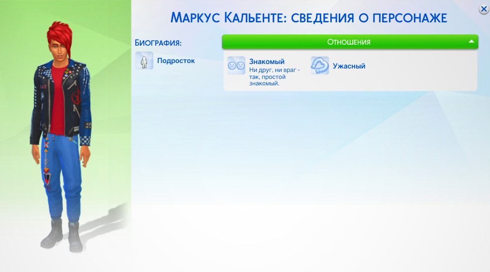Image resolution: width=490 pixels, height=272 pixels.
Task: Select the Подросток label
Action: (x=176, y=61)
